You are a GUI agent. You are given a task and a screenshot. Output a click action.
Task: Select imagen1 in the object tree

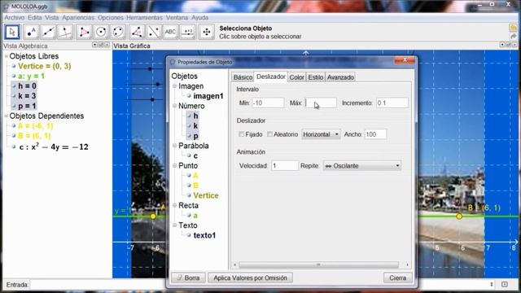pos(208,96)
